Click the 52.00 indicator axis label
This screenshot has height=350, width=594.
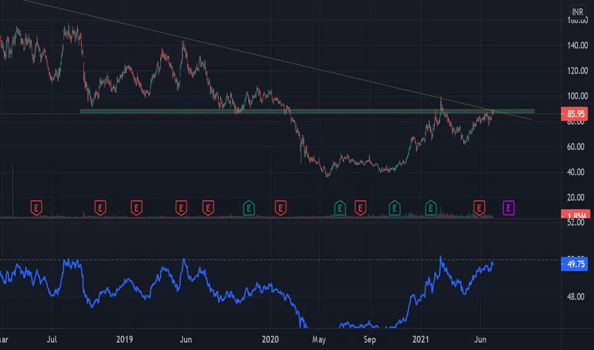(576, 223)
